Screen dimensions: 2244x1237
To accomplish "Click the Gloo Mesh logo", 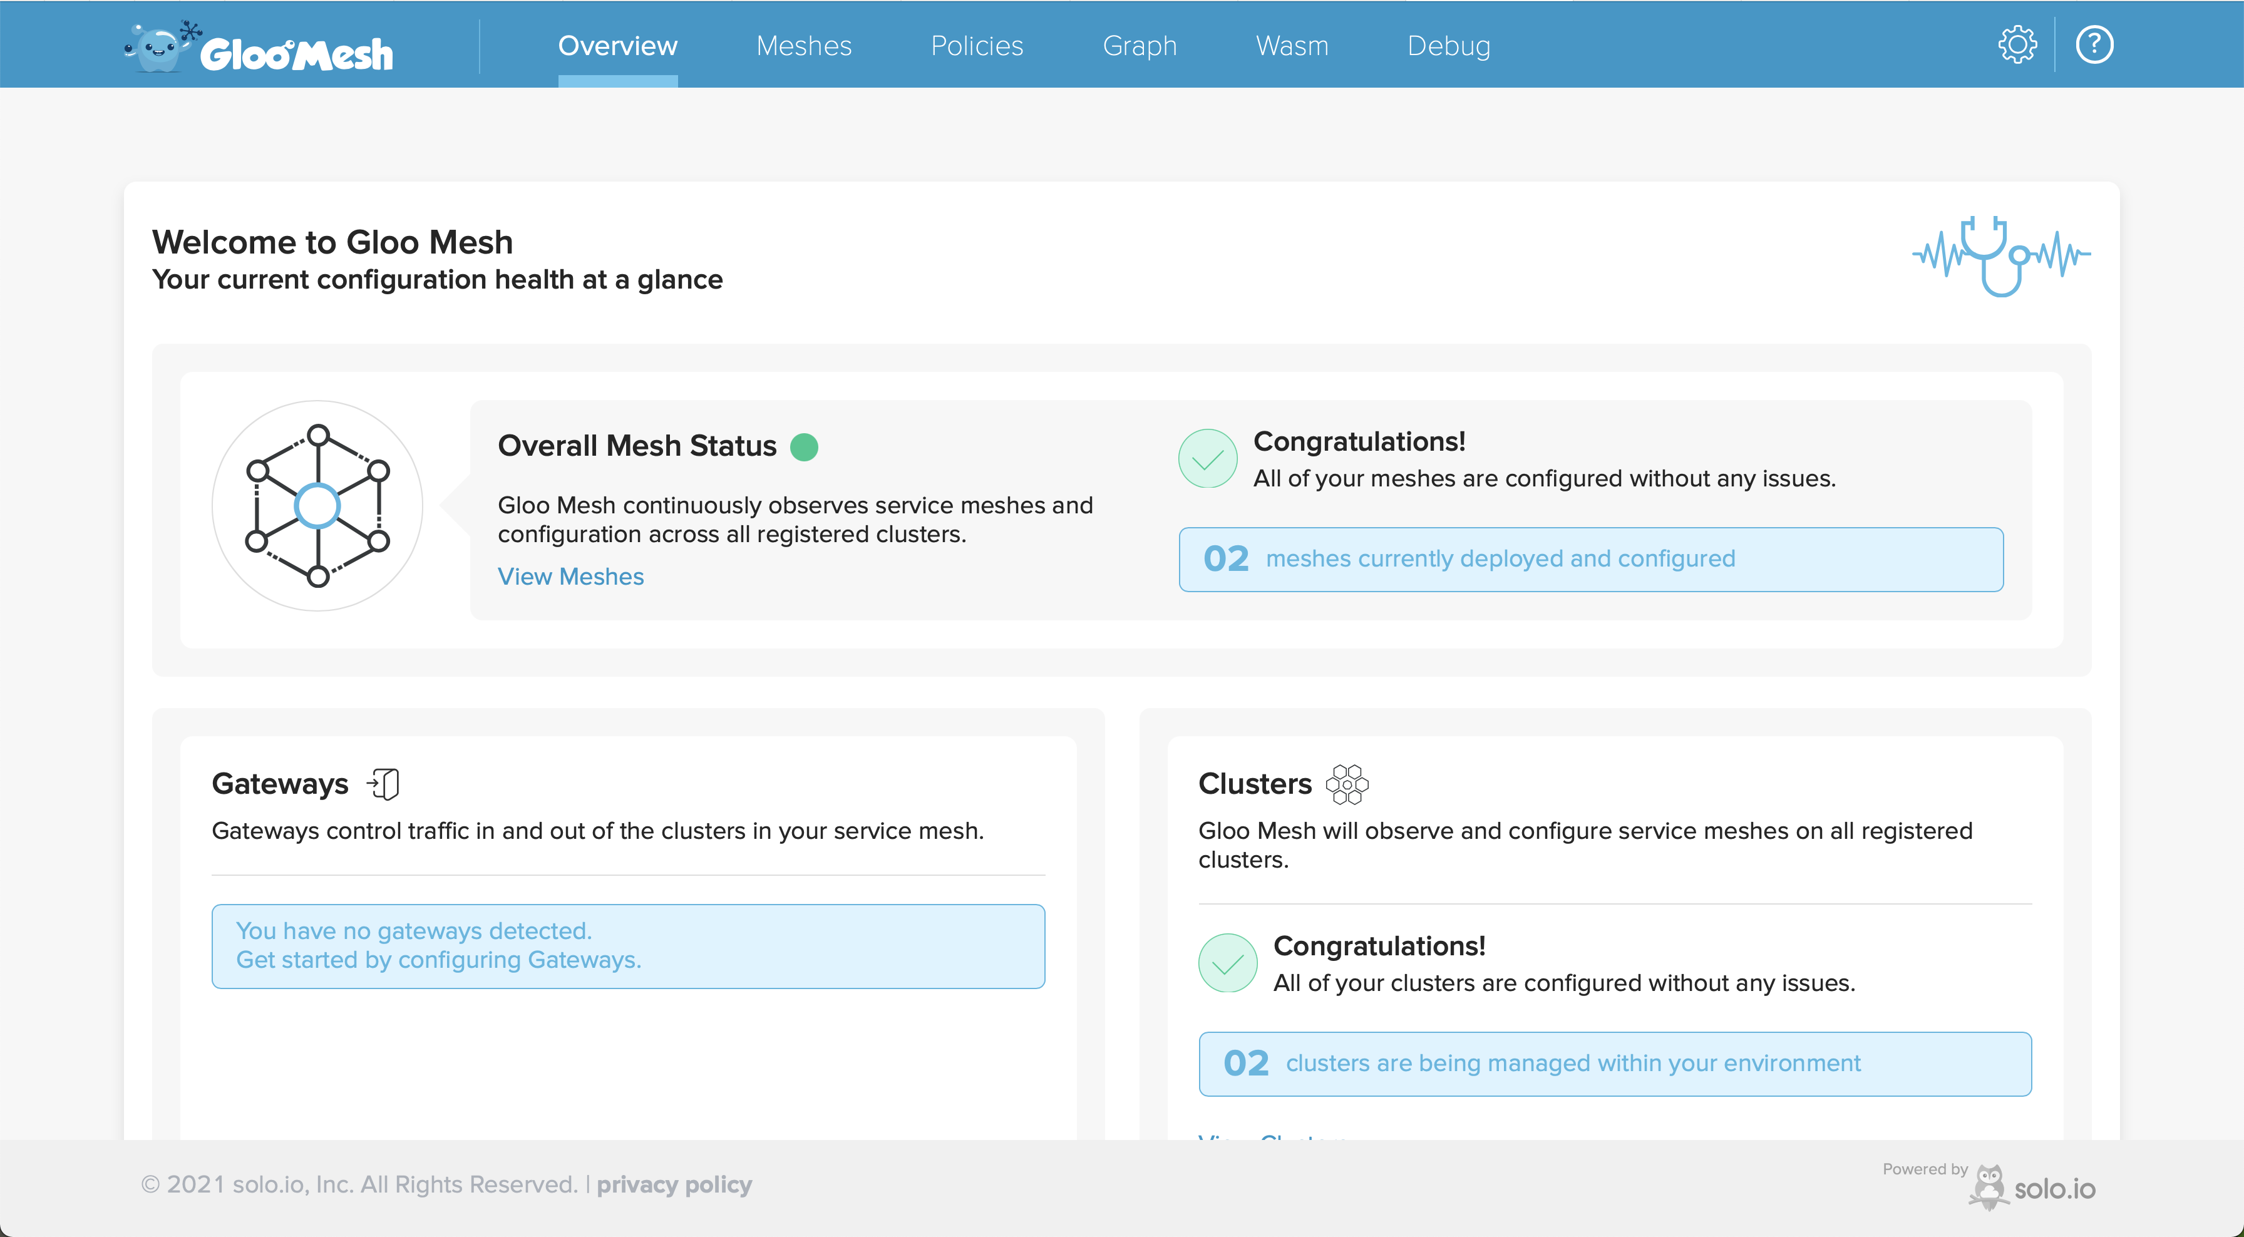I will point(259,46).
